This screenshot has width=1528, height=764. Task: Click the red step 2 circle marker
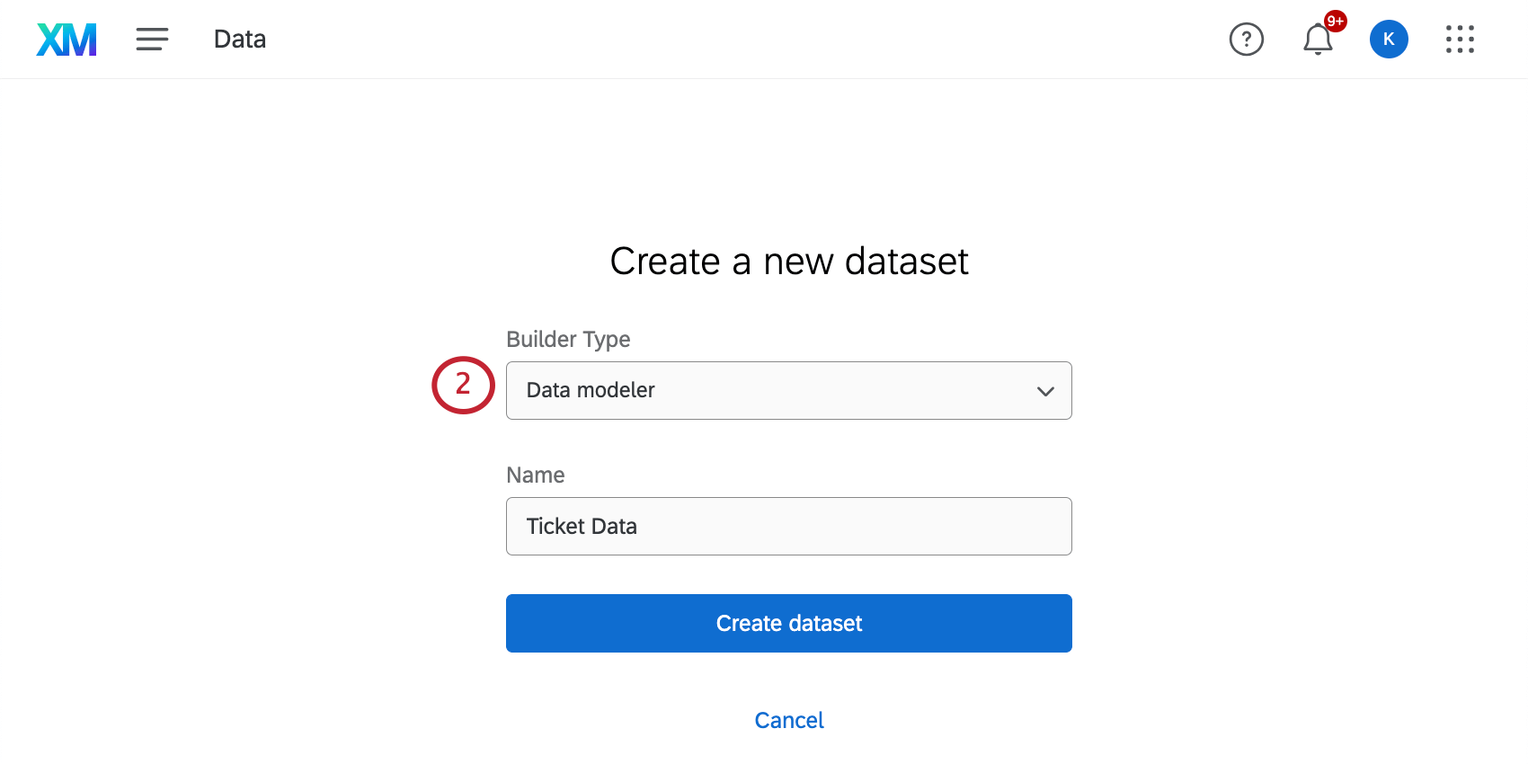click(x=463, y=385)
